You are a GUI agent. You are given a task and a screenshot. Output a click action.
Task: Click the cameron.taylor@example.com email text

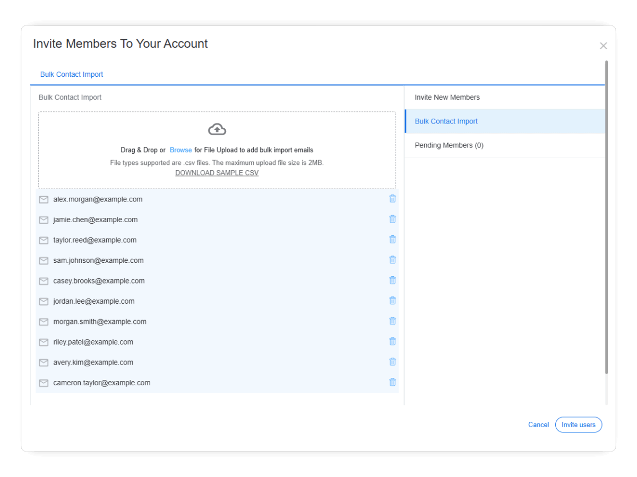(x=102, y=383)
